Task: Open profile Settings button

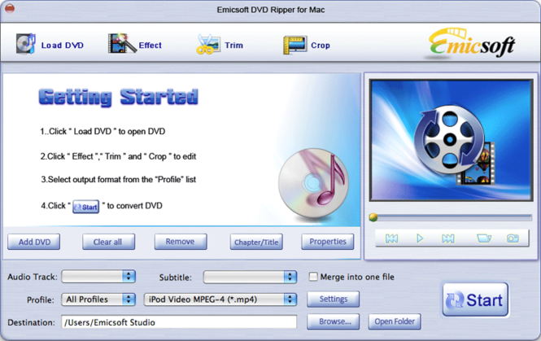Action: point(333,299)
